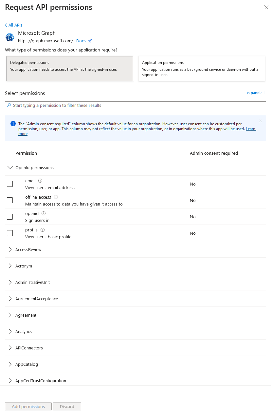Click the Microsoft Graph logo icon
The image size is (271, 413).
click(10, 37)
